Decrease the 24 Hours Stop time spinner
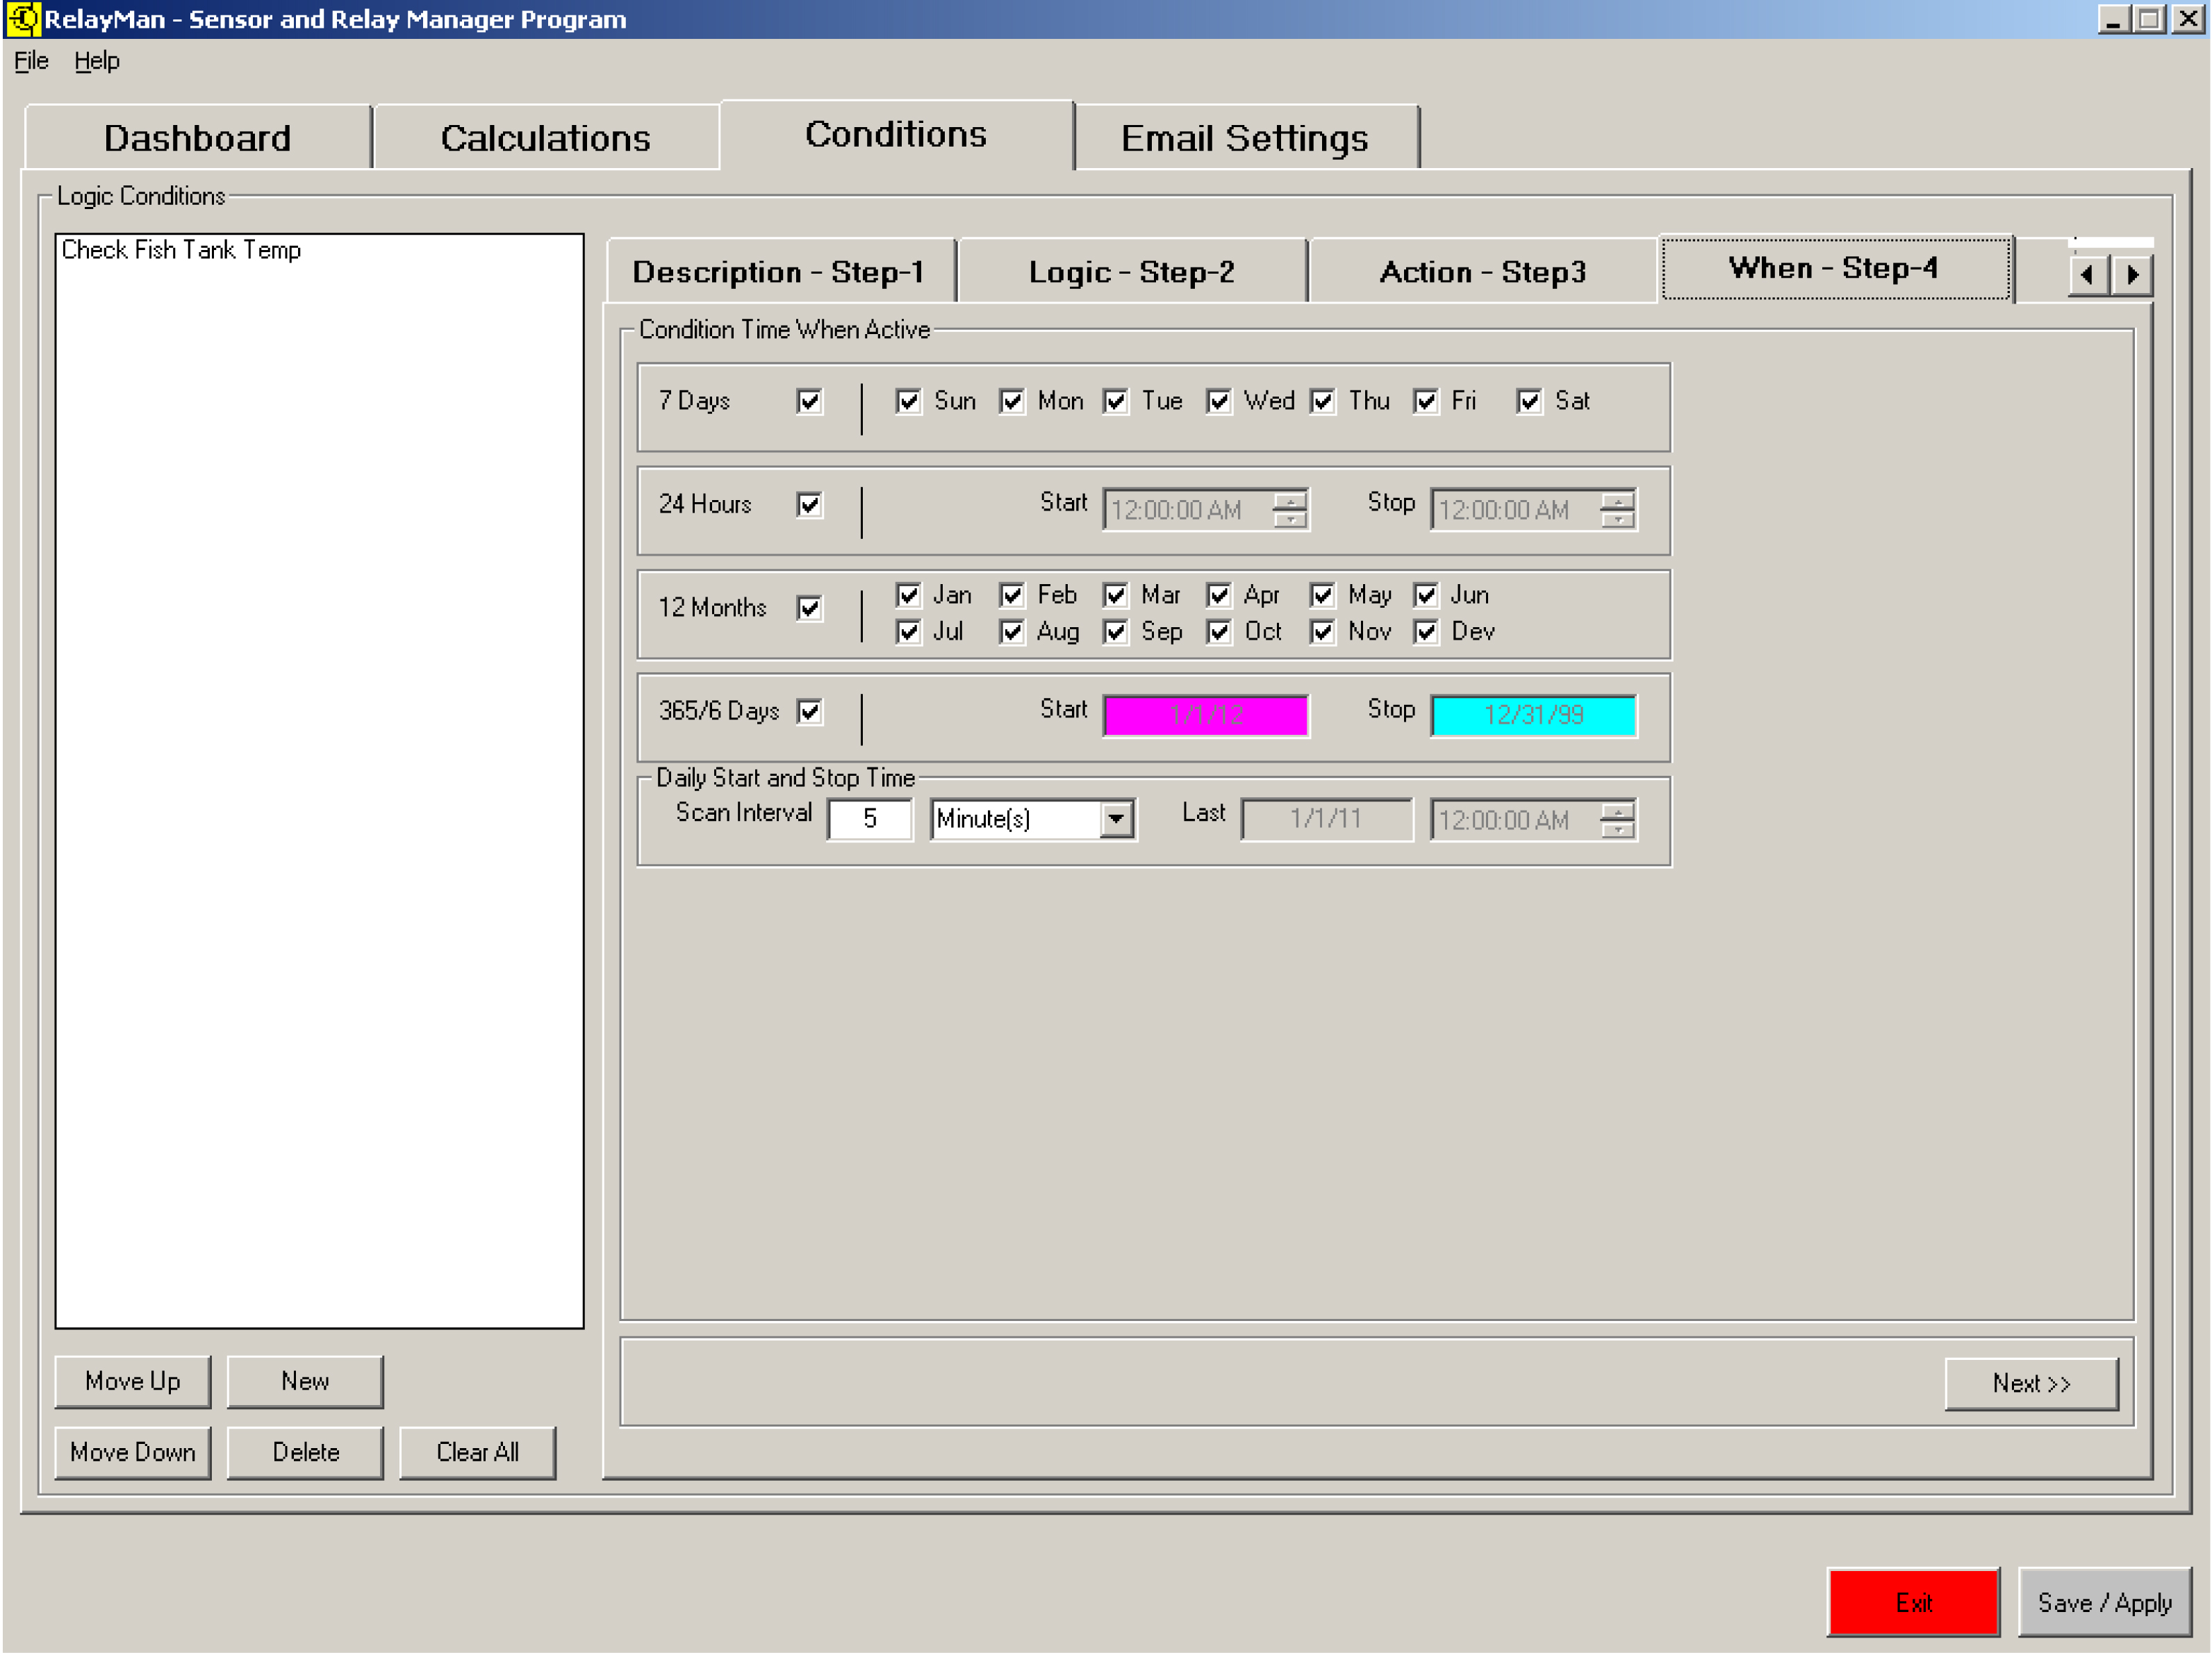2212x1653 pixels. coord(1617,519)
